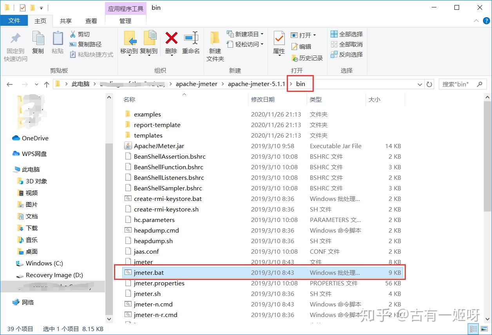The width and height of the screenshot is (492, 335).
Task: Click the Cut (剪切) scissors icon
Action: [73, 34]
